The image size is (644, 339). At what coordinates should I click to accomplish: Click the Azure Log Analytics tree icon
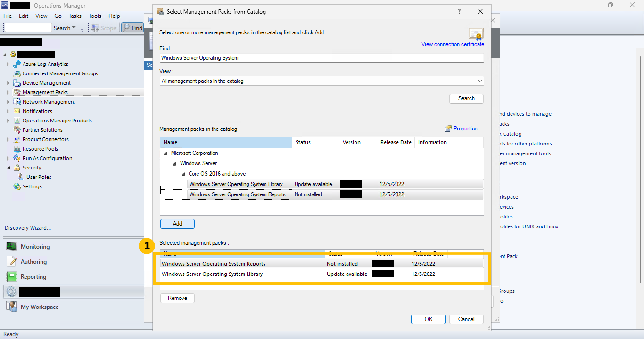point(17,64)
